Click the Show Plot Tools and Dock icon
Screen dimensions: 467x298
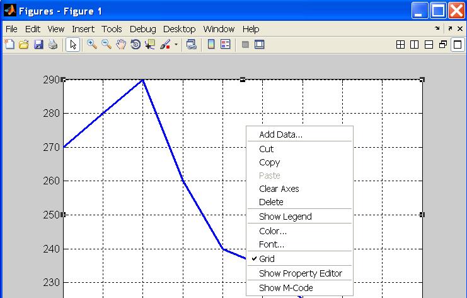click(260, 44)
